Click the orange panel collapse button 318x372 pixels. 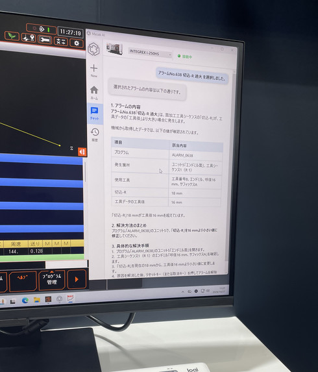click(82, 152)
